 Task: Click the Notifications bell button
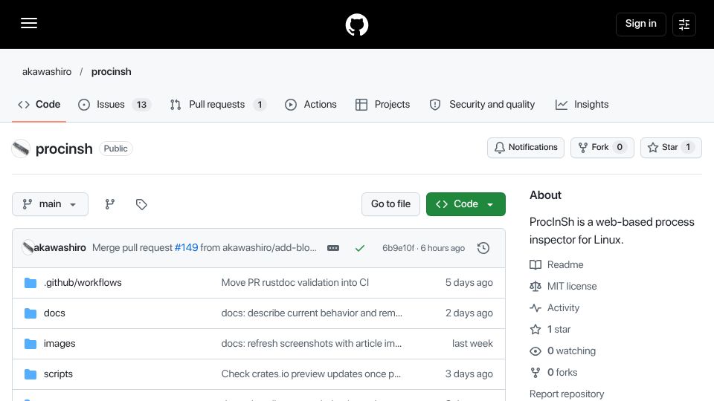coord(526,147)
